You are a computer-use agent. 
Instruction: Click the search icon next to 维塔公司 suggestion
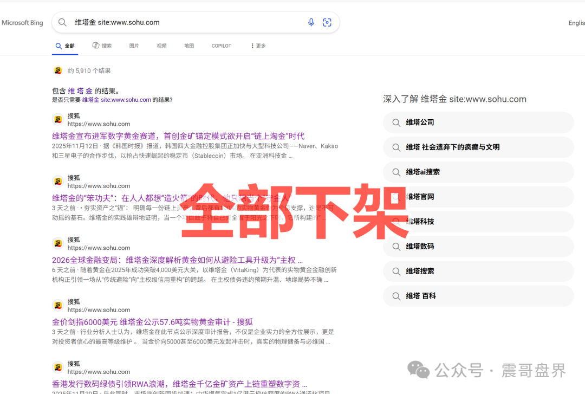[x=396, y=122]
